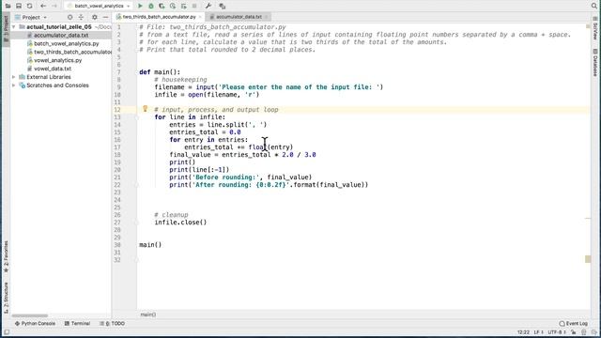Open Project panel gear settings

click(95, 17)
